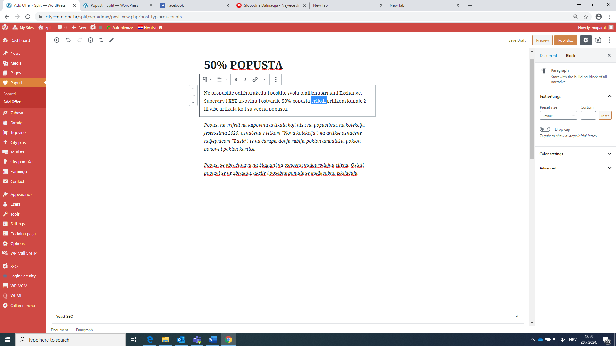Click the Add block plus icon
Image resolution: width=616 pixels, height=346 pixels.
click(56, 40)
